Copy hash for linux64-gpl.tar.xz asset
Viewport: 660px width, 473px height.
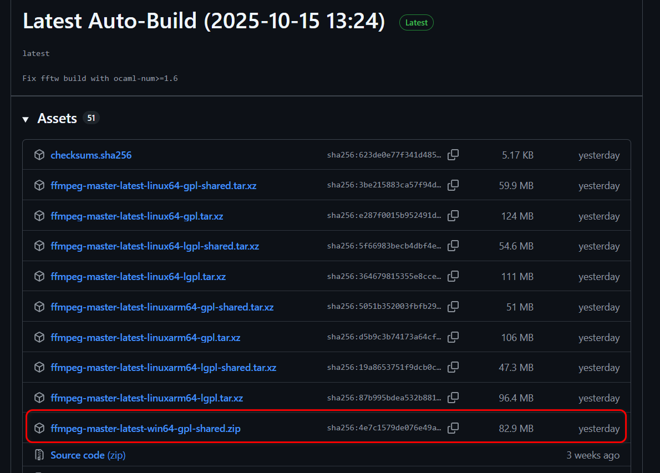(453, 216)
